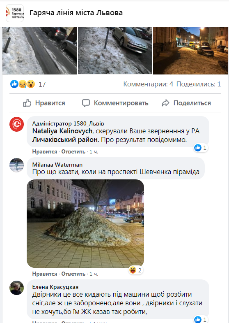Open Milanaa Waterman's profile picture
Image resolution: width=229 pixels, height=323 pixels.
tap(17, 165)
